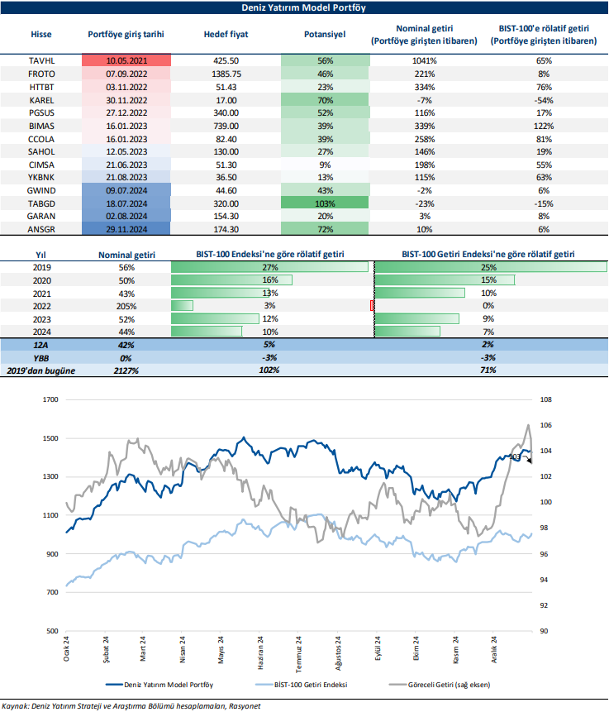Viewport: 609px width, 712px height.
Task: Click the TABGD 103% potential cell
Action: (325, 202)
